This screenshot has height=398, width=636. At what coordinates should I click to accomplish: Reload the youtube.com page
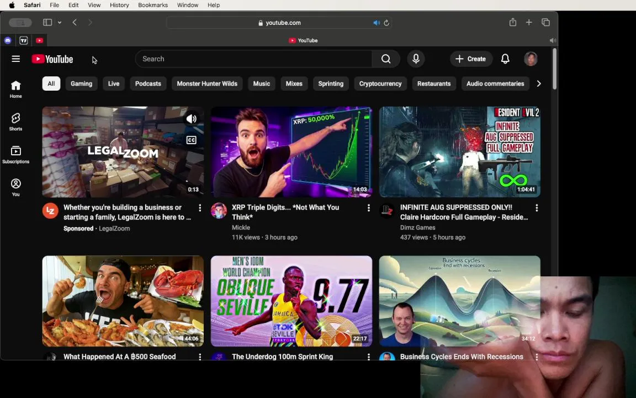click(x=386, y=23)
